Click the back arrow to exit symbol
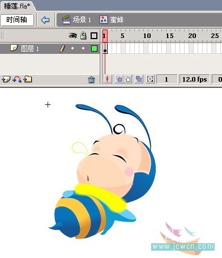222x258 pixels. click(x=45, y=20)
